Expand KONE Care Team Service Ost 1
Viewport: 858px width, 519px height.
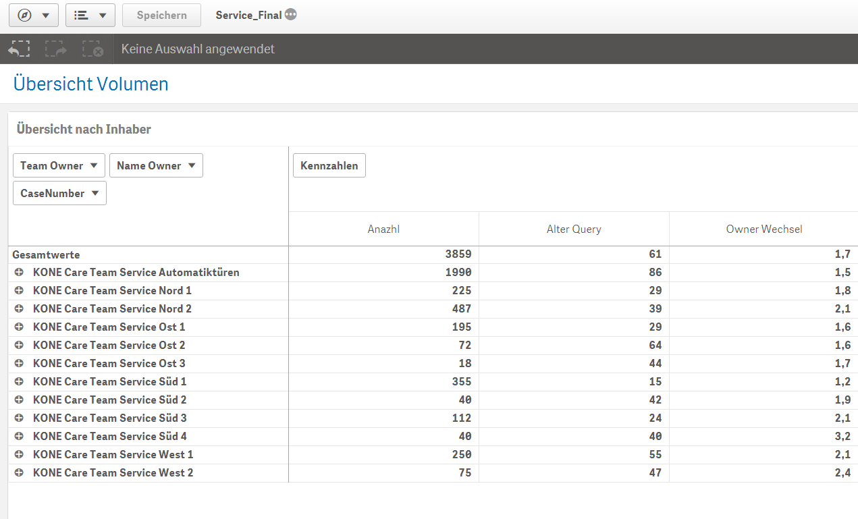tap(19, 327)
